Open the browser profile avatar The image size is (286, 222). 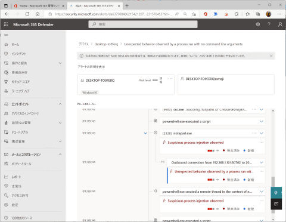(269, 14)
